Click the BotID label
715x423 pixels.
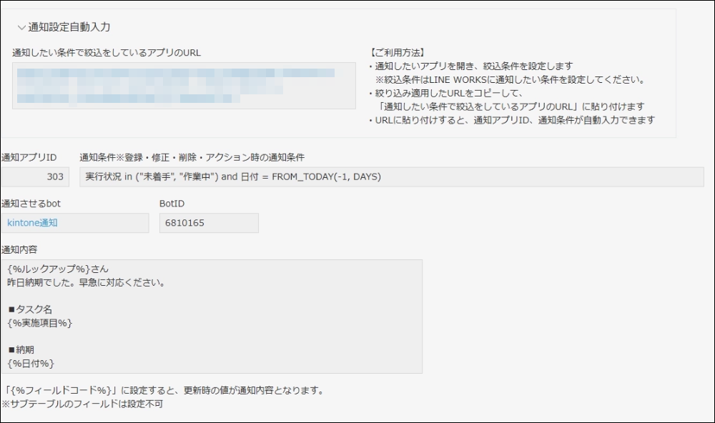[172, 204]
